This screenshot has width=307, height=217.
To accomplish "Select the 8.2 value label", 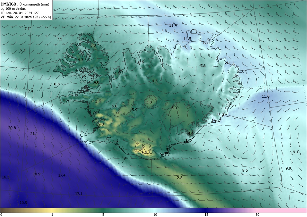I will (70, 56).
